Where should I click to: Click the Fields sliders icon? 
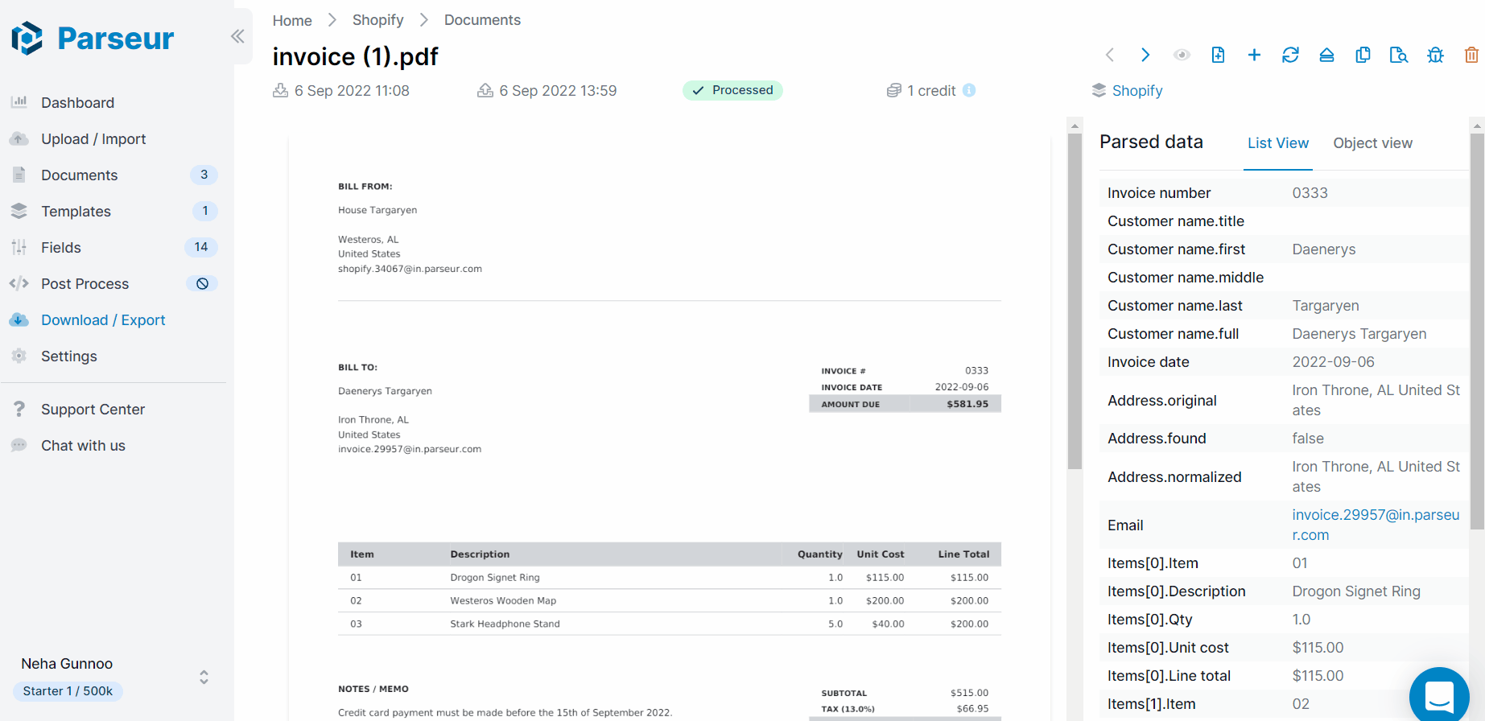click(x=19, y=247)
